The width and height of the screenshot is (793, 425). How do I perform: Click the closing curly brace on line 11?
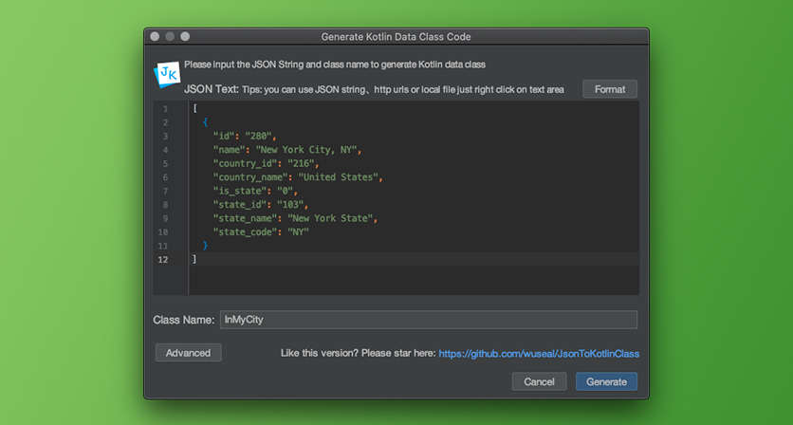coord(205,246)
